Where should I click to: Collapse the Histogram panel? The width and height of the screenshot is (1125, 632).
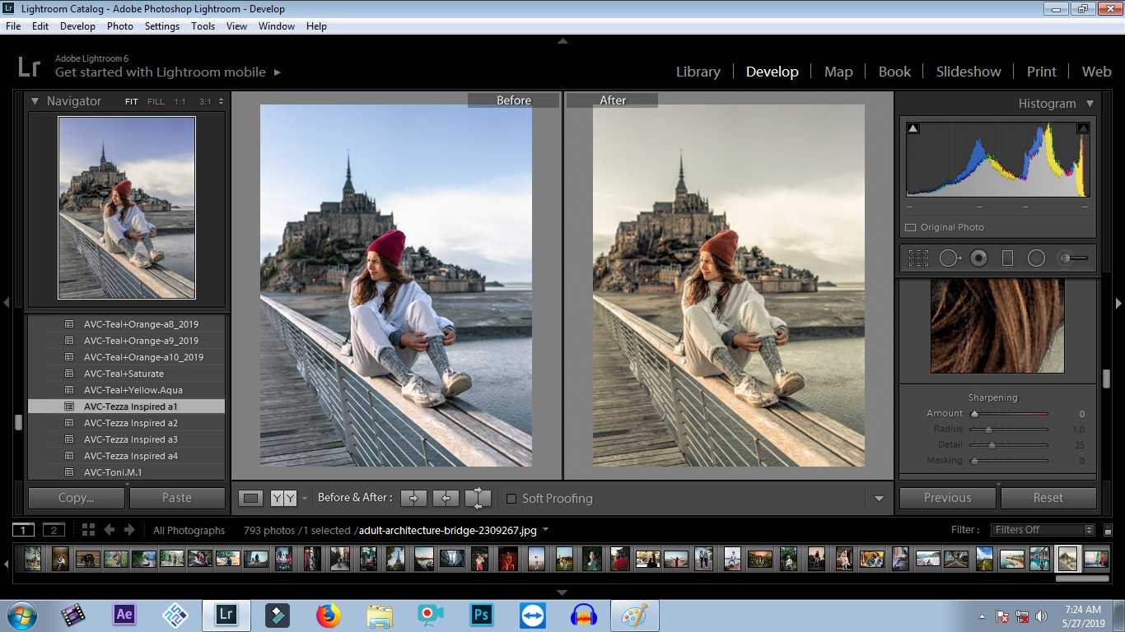[1090, 104]
